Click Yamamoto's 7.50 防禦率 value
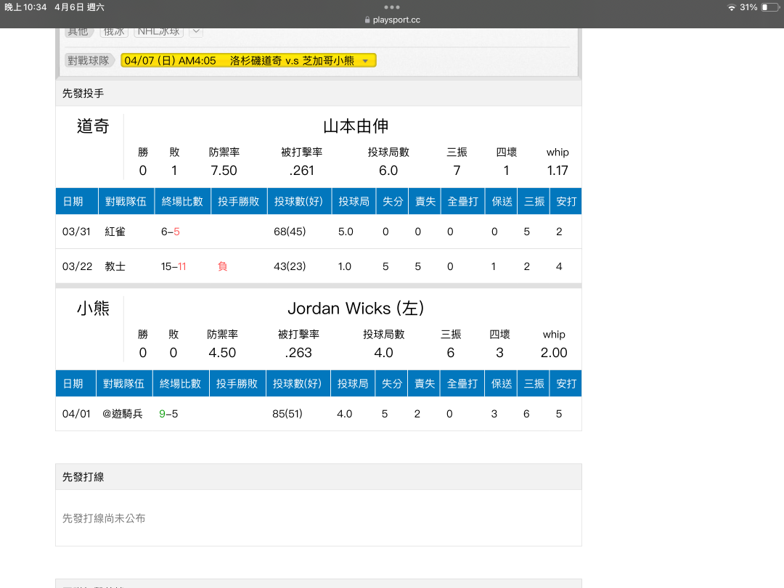The image size is (784, 588). (224, 171)
